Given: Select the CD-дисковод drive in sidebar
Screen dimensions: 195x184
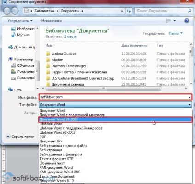Looking at the screenshot, I should 23,65.
